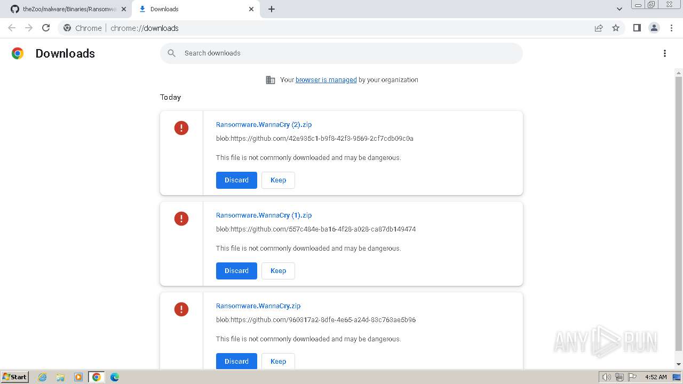The height and width of the screenshot is (384, 683).
Task: Click the clock showing 4:52 AM
Action: (656, 377)
